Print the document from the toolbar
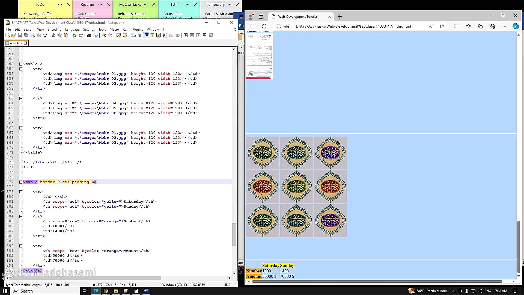Viewport: 524px width, 295px height. (x=45, y=35)
